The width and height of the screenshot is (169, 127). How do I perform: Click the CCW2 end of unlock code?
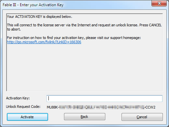coord(150,107)
